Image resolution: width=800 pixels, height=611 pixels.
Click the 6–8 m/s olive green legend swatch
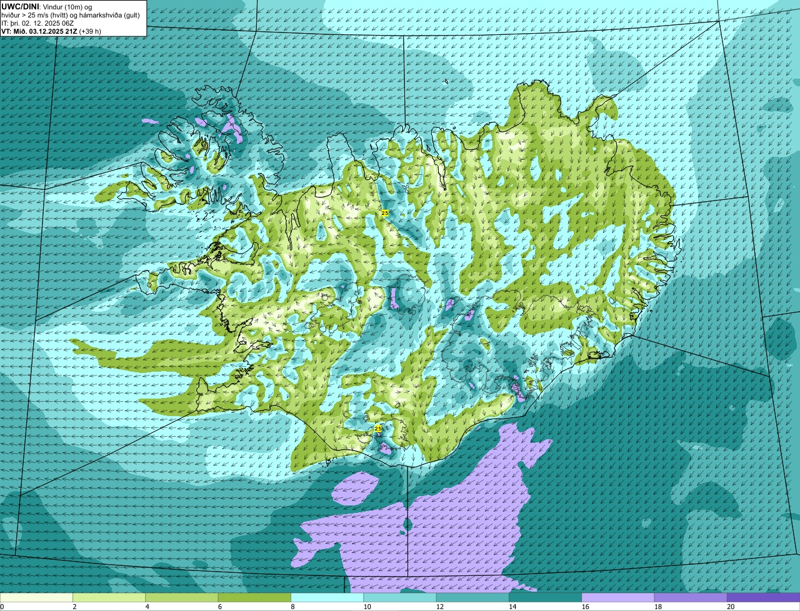click(x=255, y=598)
